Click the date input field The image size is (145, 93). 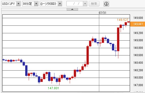(x=75, y=4)
